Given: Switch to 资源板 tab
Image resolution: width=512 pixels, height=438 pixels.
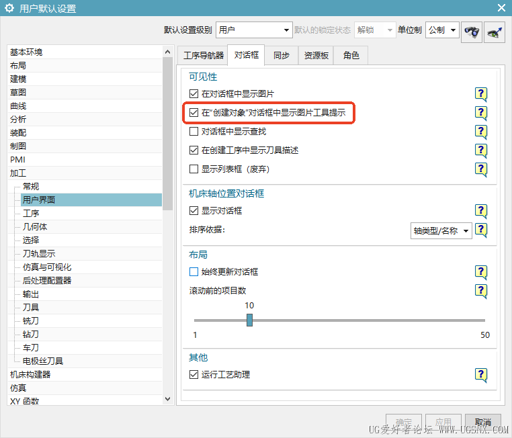Looking at the screenshot, I should [x=316, y=56].
